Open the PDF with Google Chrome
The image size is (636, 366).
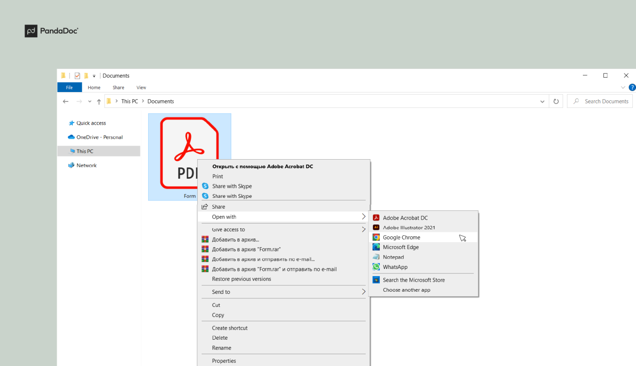pos(423,237)
